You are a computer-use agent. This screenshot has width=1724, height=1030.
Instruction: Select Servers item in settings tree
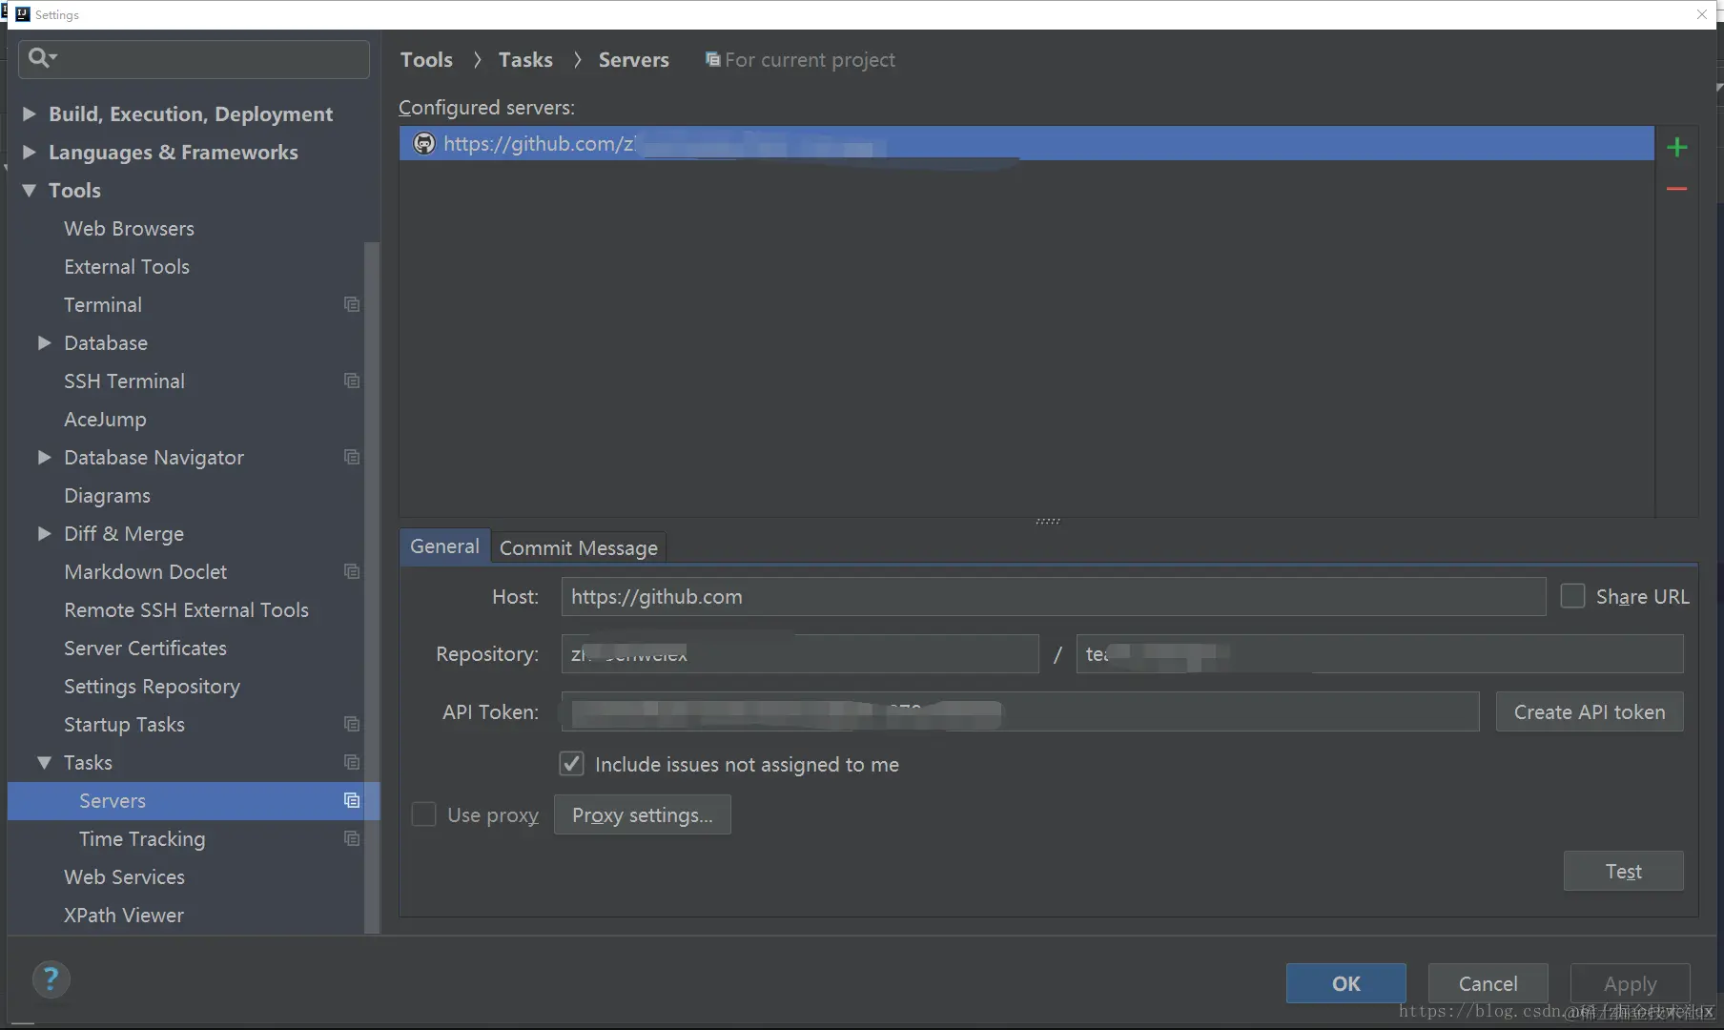(194, 800)
